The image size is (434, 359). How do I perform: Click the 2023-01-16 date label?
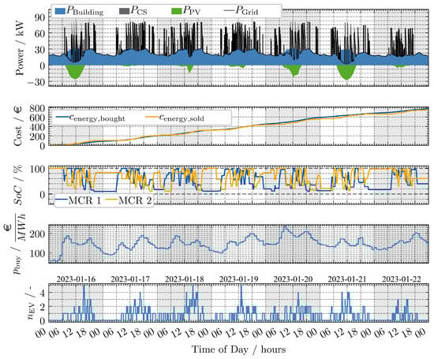pyautogui.click(x=76, y=279)
